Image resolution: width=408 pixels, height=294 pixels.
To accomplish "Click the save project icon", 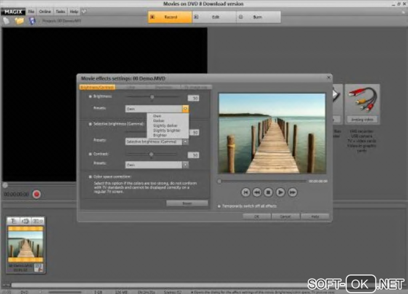I will (32, 21).
